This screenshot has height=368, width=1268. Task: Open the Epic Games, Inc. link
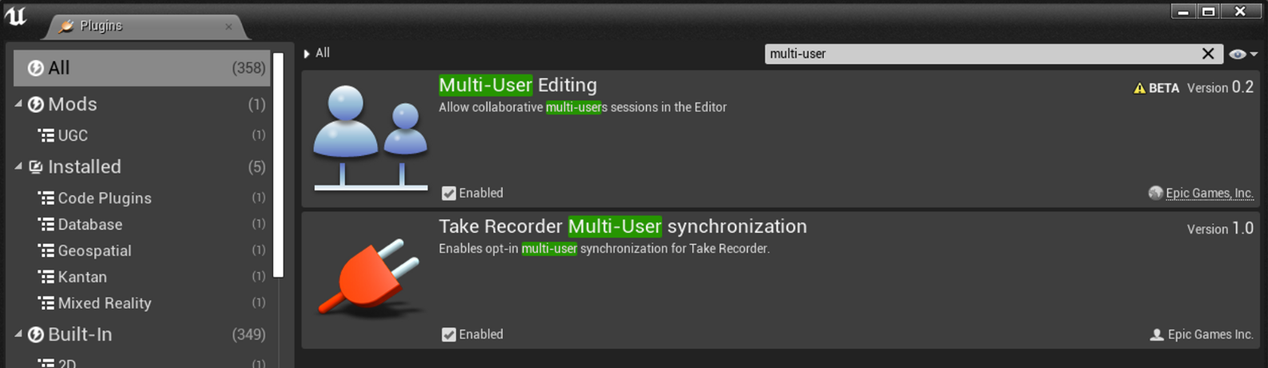tap(1209, 193)
